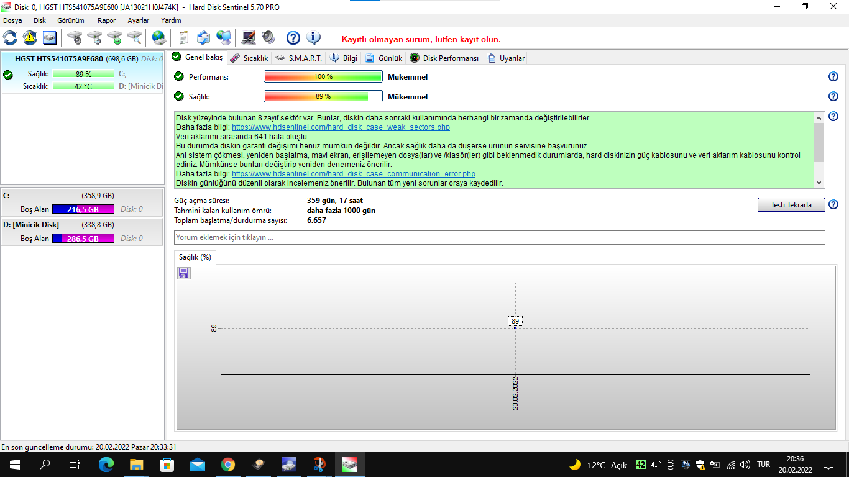Open the weak sectors hdsentinel.com link

(341, 127)
